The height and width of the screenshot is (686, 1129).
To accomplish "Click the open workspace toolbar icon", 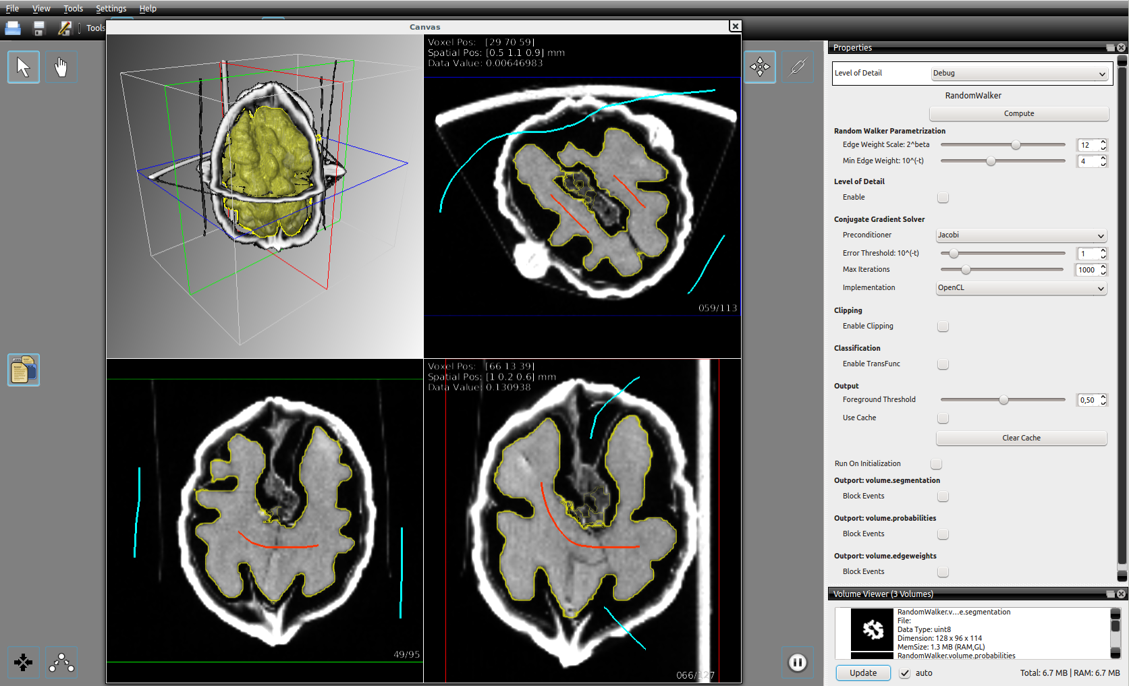I will coord(13,28).
